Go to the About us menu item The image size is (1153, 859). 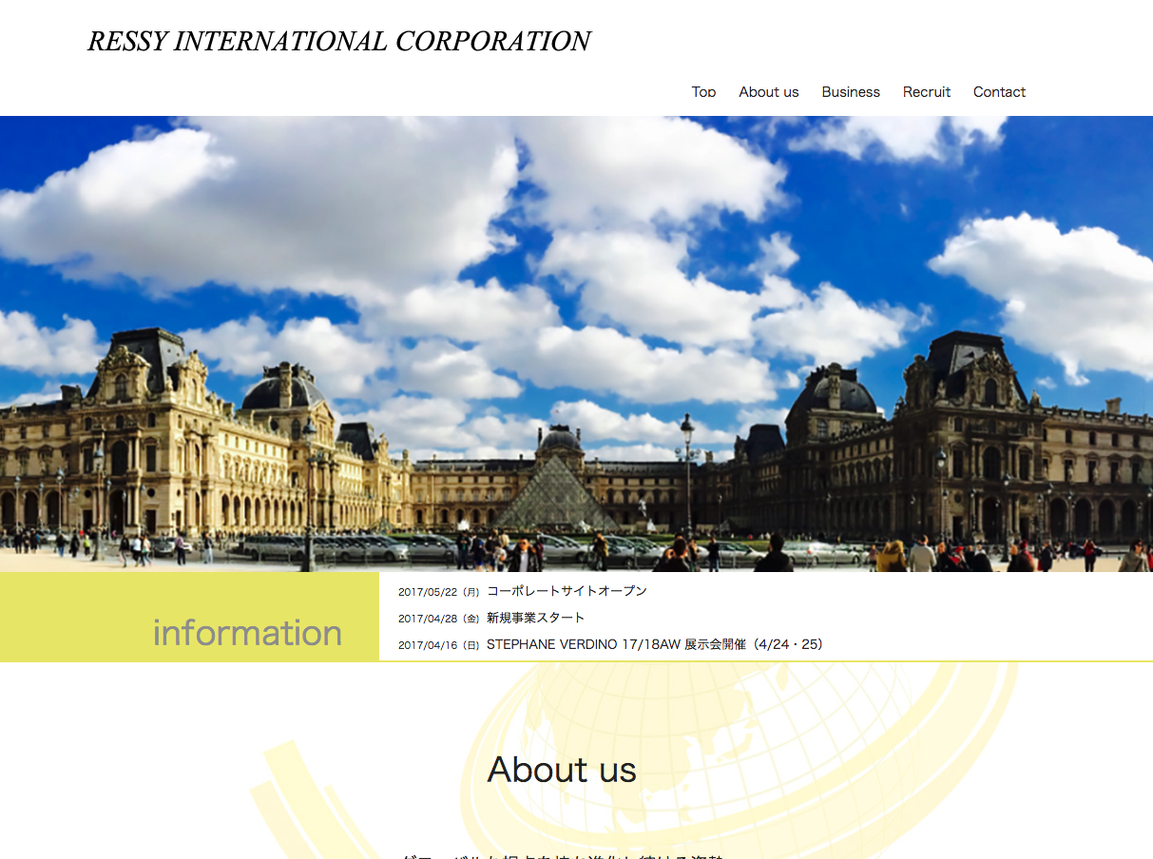(768, 92)
